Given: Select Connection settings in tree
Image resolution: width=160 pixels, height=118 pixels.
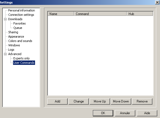Looking at the screenshot, I should click(21, 15).
